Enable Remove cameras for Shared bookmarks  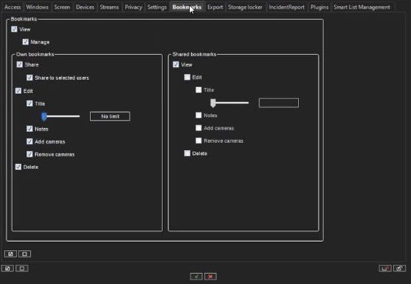tap(199, 141)
